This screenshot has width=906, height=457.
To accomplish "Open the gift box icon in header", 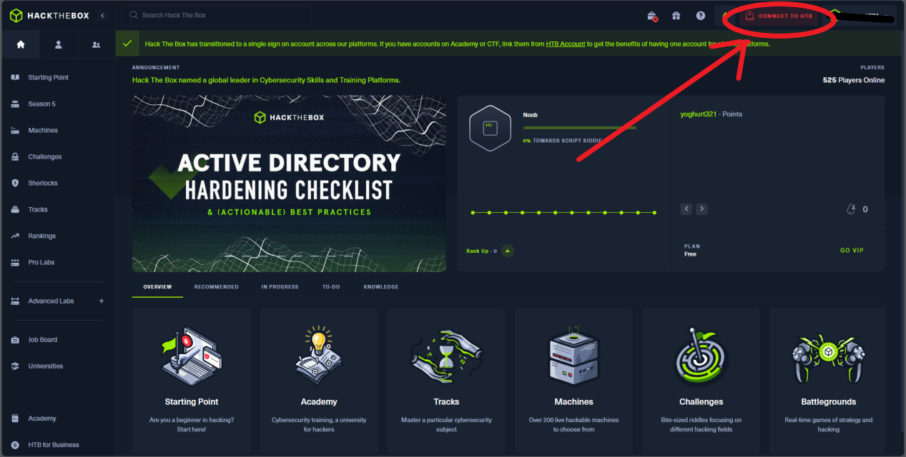I will (676, 16).
